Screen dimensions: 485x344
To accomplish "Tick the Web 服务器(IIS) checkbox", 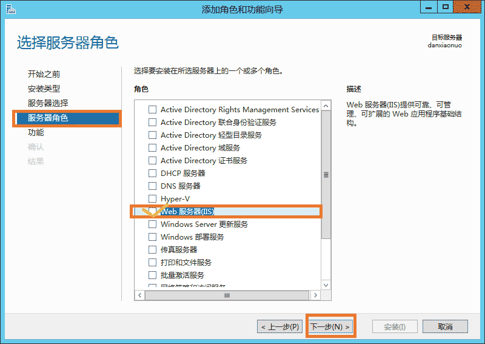I will click(153, 212).
